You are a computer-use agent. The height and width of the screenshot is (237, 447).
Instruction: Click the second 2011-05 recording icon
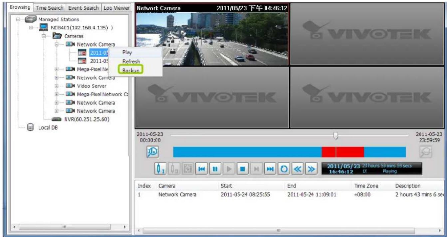tap(82, 61)
